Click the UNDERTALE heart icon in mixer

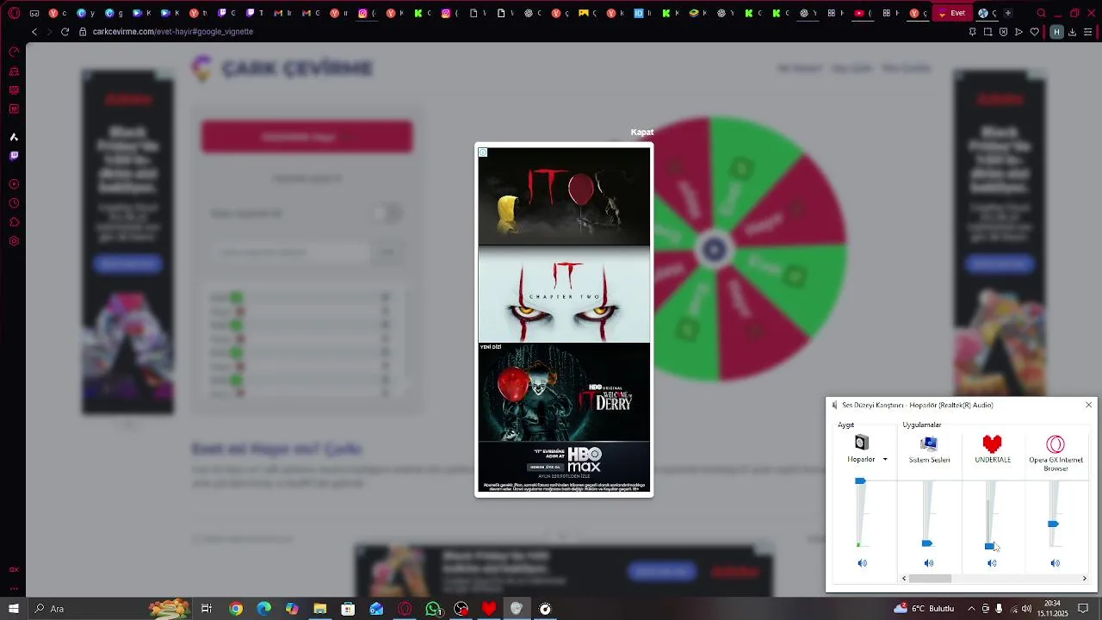click(992, 443)
